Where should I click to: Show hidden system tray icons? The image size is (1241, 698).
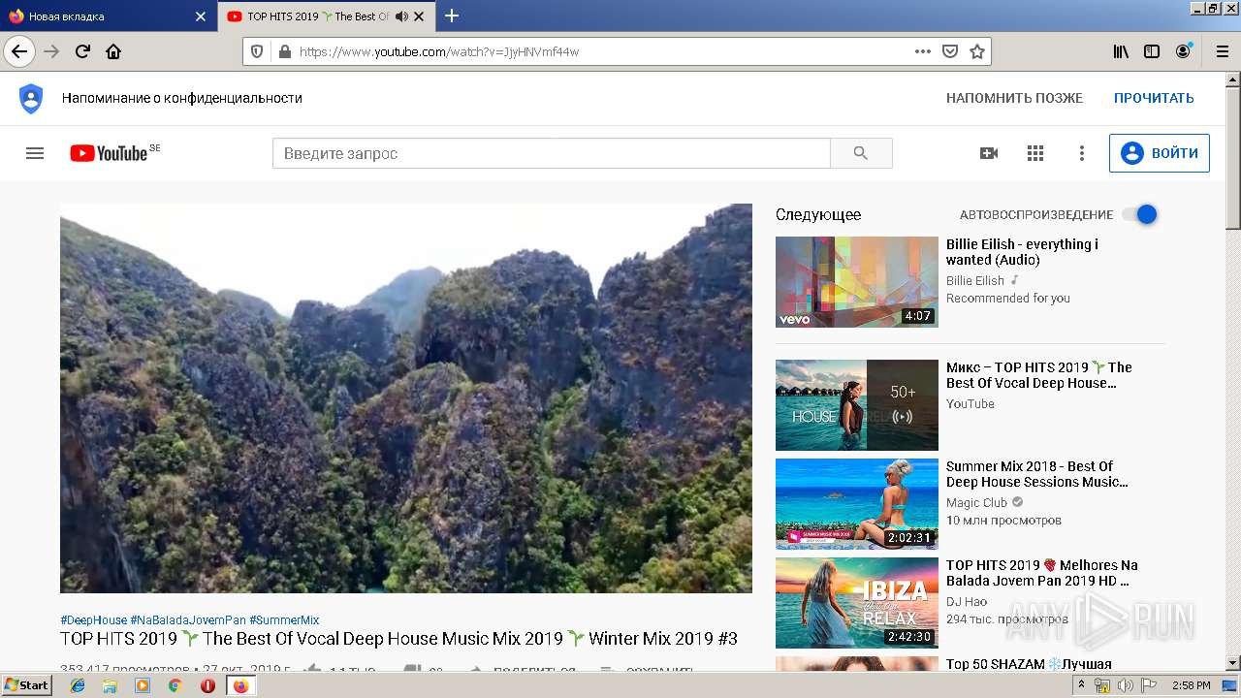point(1081,685)
